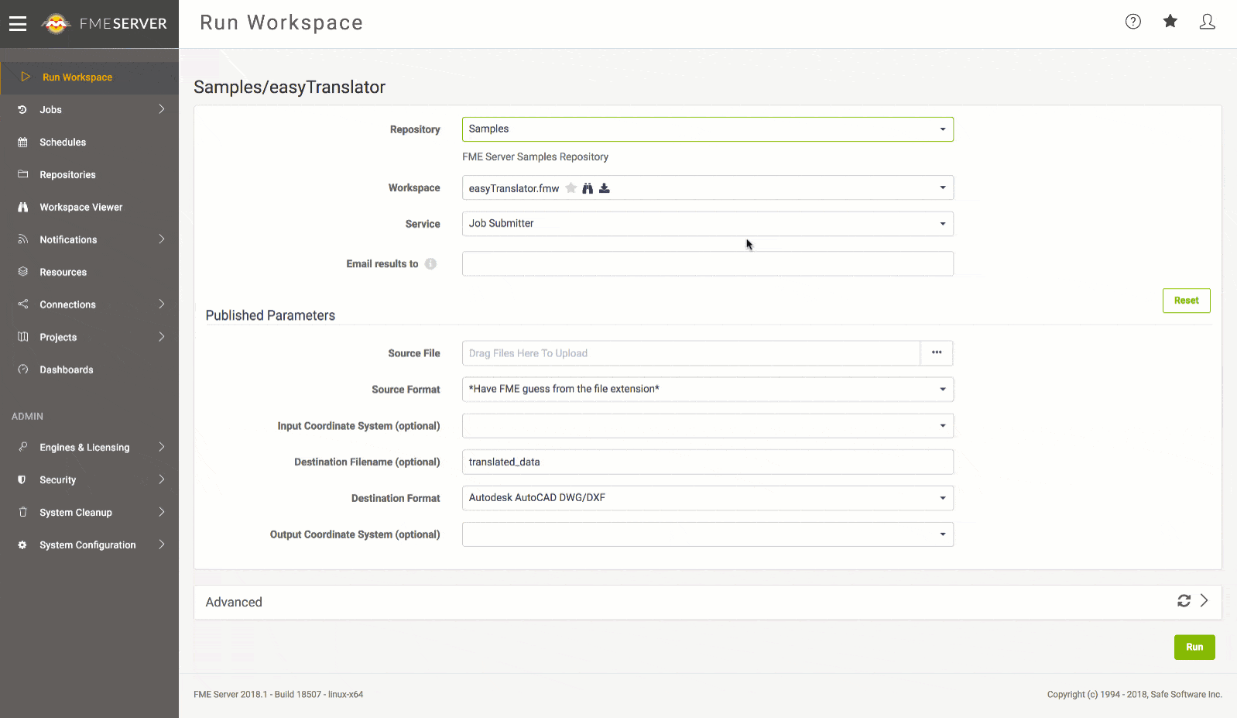Click the Source File upload field

pos(690,353)
